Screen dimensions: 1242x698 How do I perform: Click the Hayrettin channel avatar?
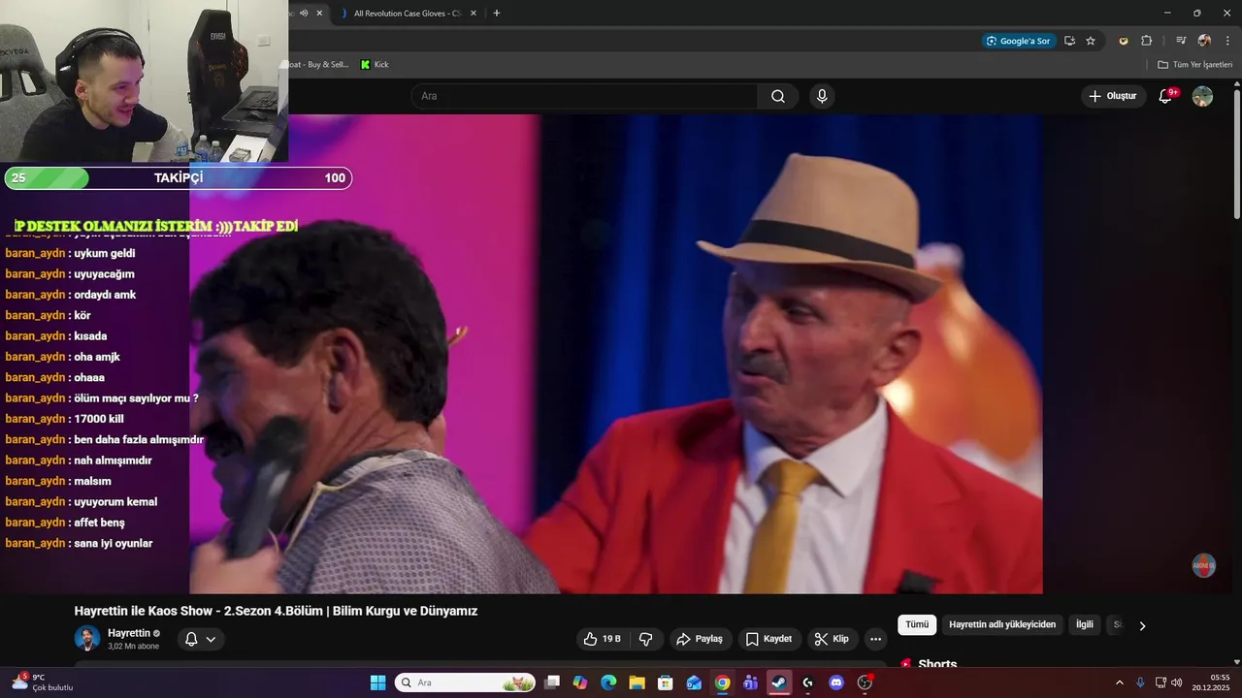[87, 639]
